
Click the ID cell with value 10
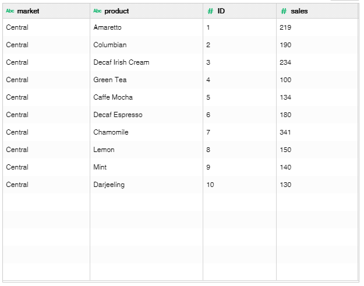click(239, 185)
